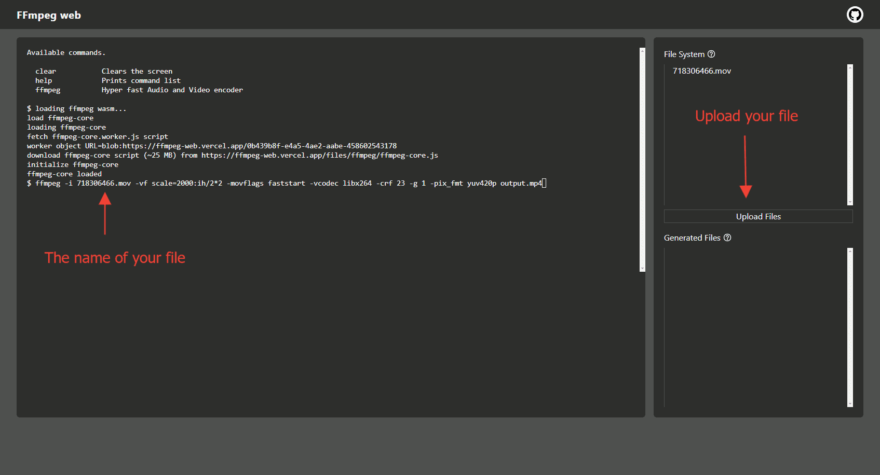Click the File System help icon

(711, 54)
